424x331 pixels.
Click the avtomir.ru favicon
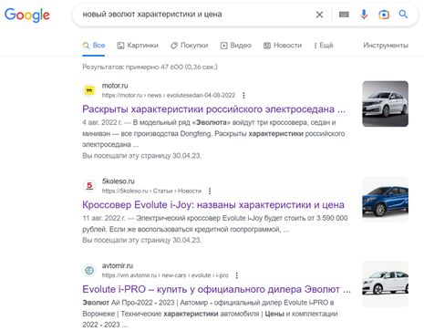[x=89, y=270]
